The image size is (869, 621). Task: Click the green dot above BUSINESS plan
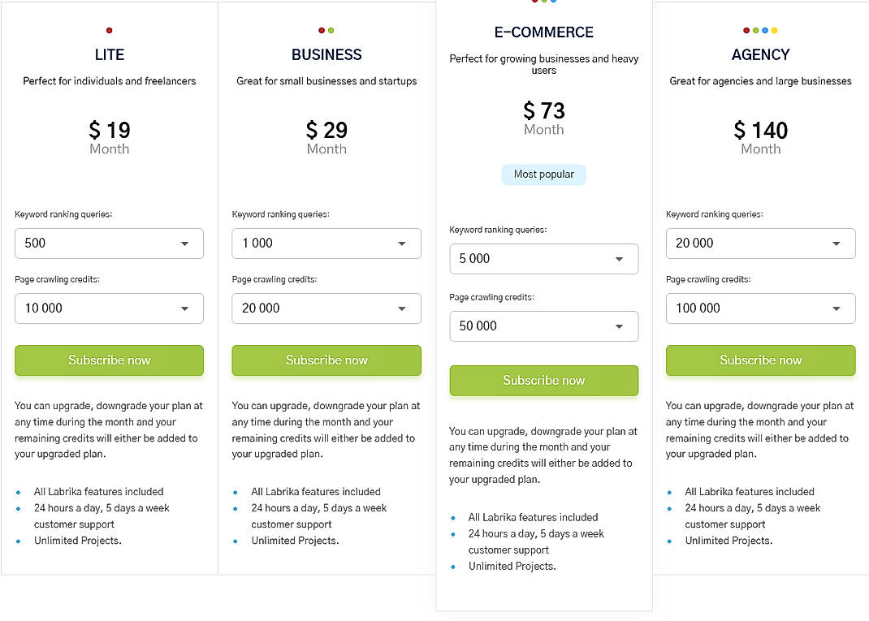[332, 30]
